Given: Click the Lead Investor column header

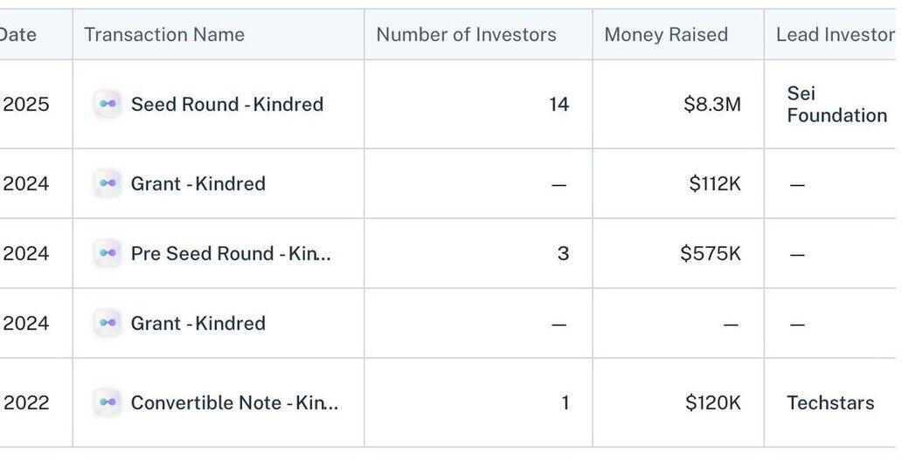Looking at the screenshot, I should click(835, 35).
